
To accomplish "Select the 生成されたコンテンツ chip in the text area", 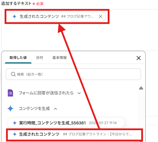I will click(56, 16).
